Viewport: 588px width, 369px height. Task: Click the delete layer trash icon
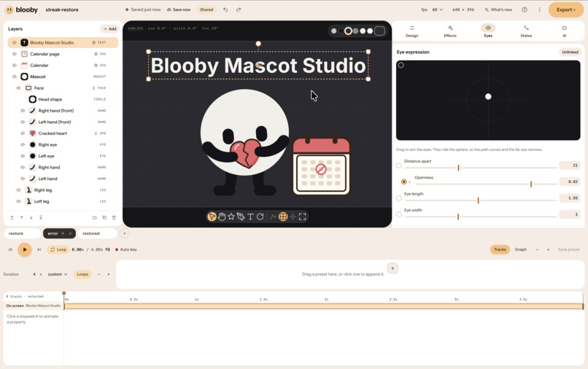click(114, 217)
